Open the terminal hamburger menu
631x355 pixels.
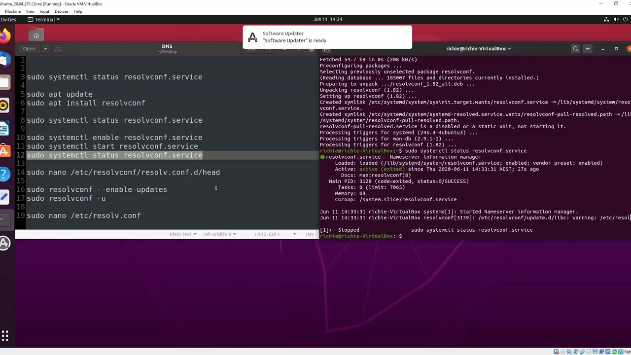[588, 49]
